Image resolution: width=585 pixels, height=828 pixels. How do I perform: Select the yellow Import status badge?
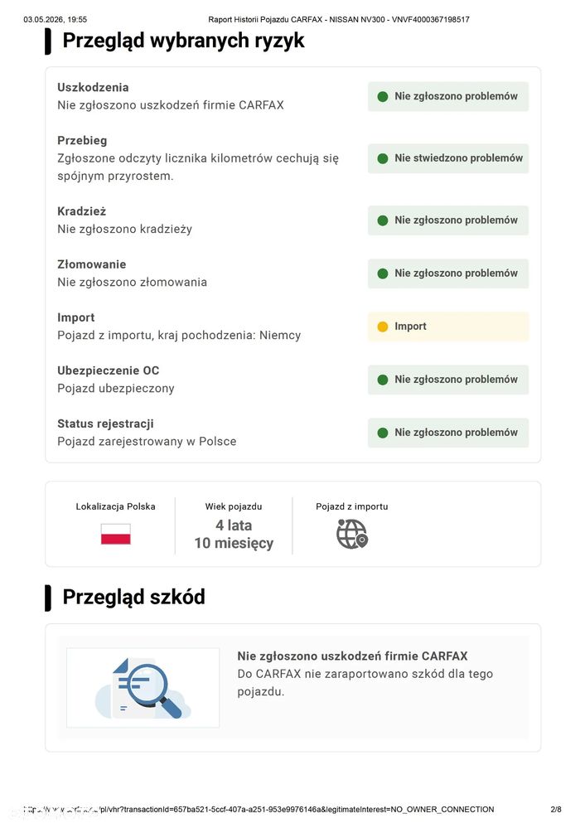tap(448, 327)
